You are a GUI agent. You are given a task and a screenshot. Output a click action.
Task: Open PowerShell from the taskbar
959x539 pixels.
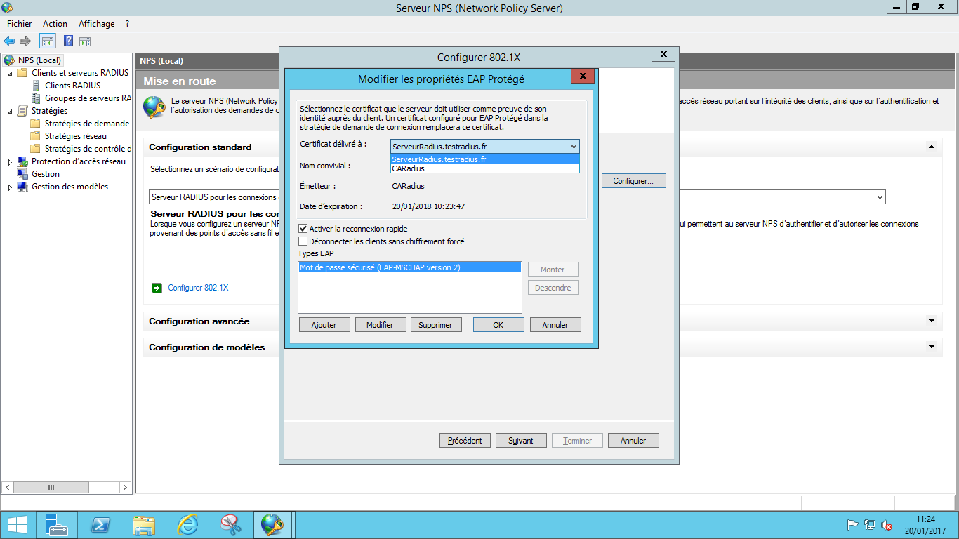click(100, 525)
